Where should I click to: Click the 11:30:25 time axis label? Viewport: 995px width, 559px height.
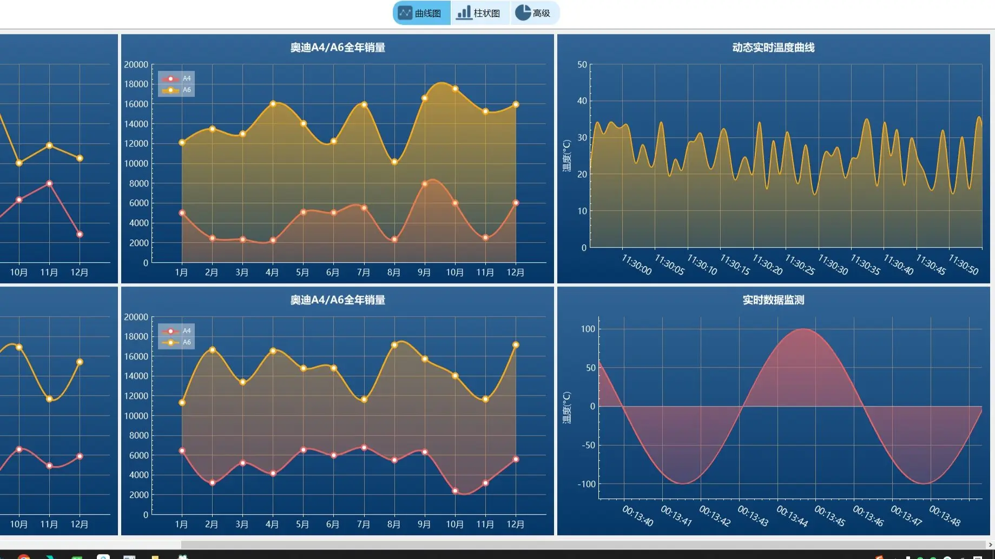(x=800, y=264)
